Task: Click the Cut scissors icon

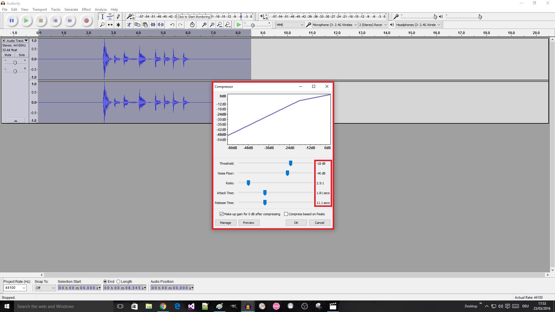Action: point(129,25)
